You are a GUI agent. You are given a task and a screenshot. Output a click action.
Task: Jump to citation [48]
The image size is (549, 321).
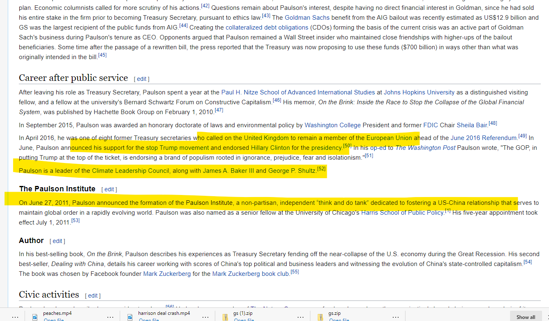click(493, 123)
